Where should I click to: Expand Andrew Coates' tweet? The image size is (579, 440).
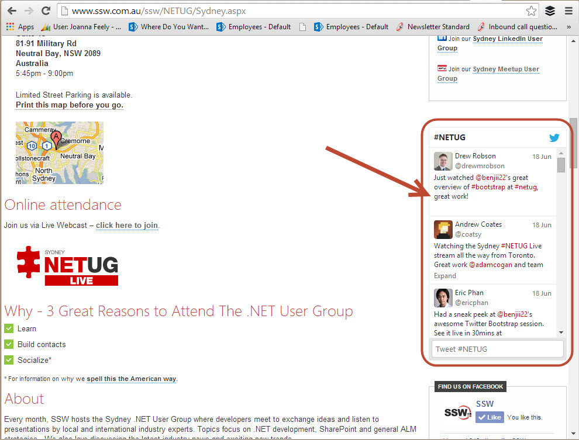[444, 276]
